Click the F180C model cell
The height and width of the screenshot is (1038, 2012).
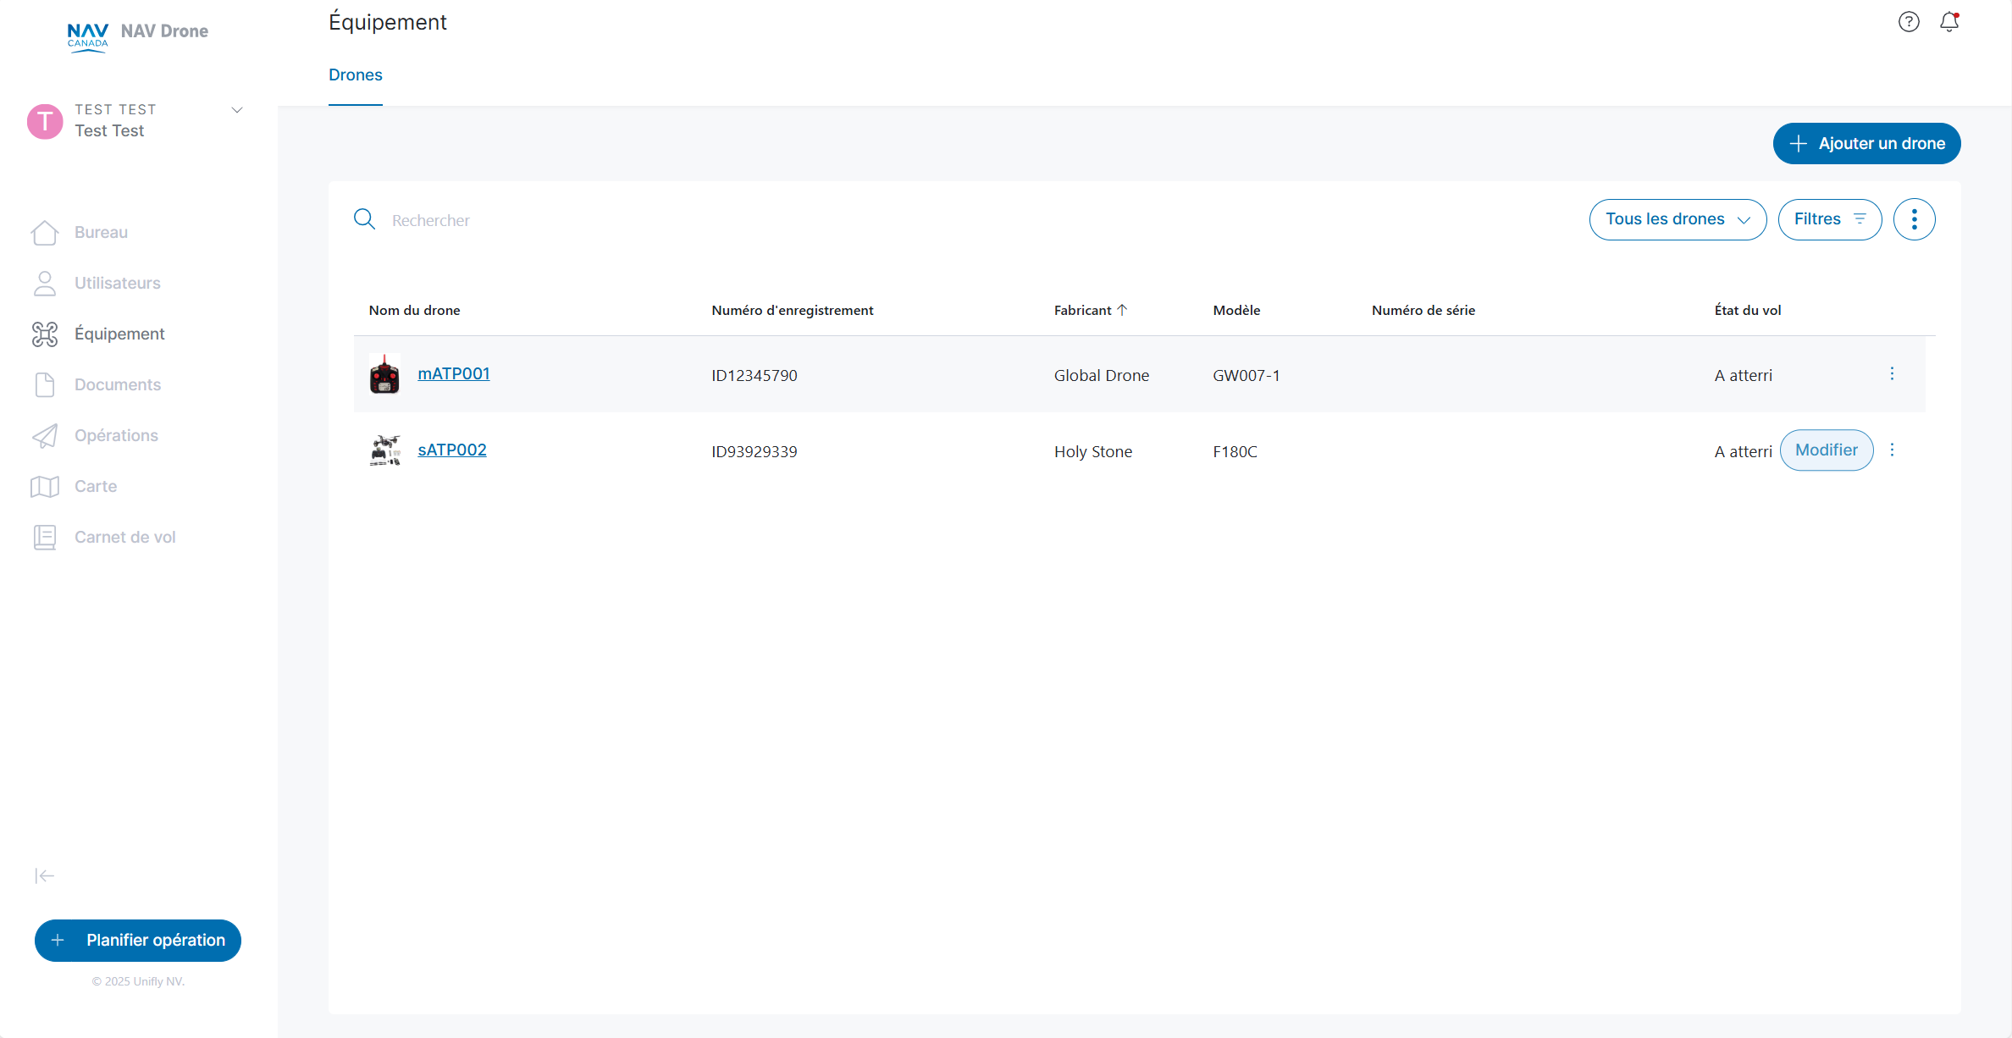(1235, 451)
